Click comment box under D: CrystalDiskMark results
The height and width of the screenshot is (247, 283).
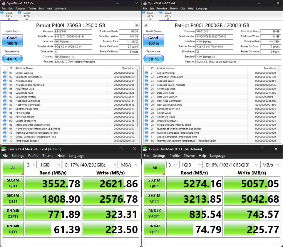click(x=212, y=241)
